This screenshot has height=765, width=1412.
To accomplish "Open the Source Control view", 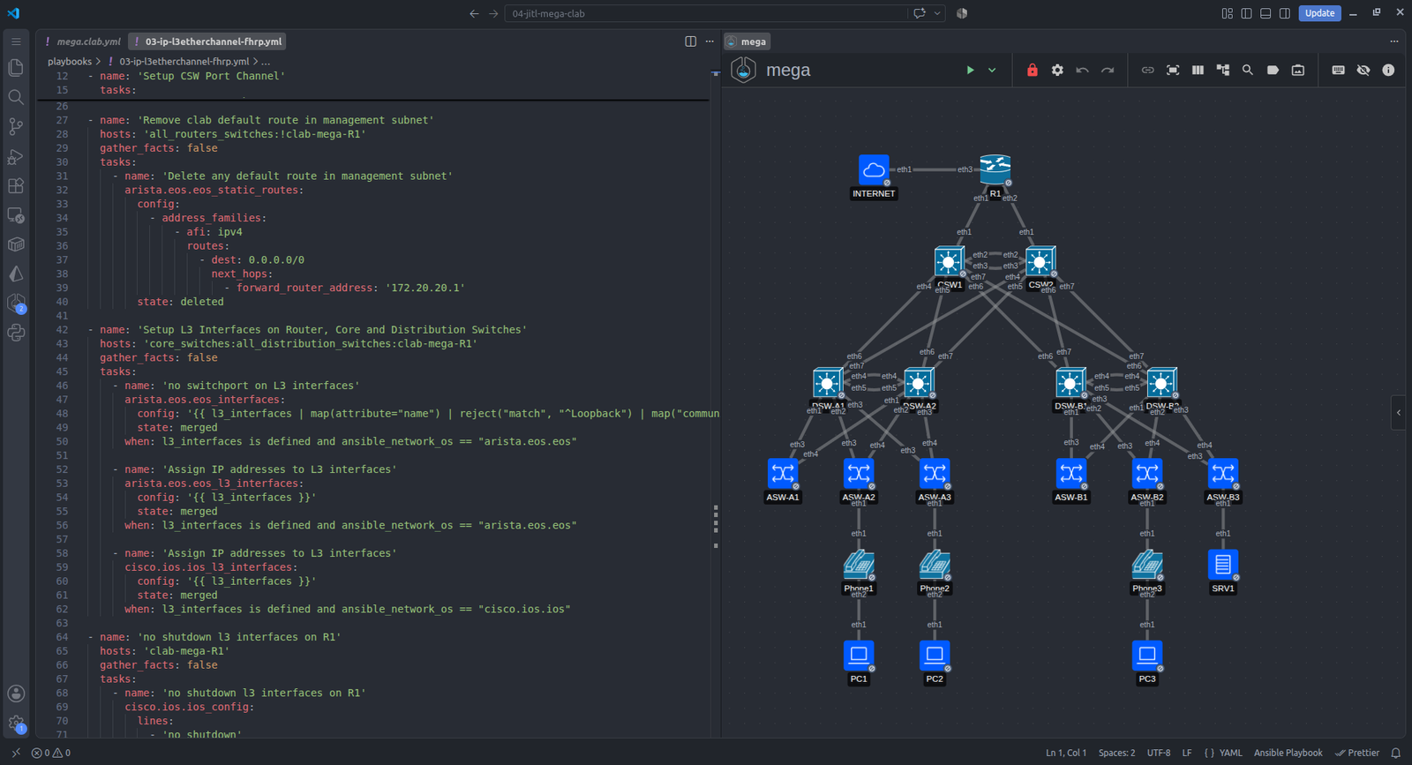I will (x=16, y=126).
